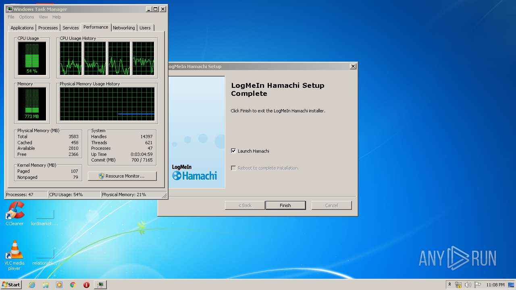Close the LogMeIn Hamachi Setup window
Screen dimensions: 516x290
(353, 66)
